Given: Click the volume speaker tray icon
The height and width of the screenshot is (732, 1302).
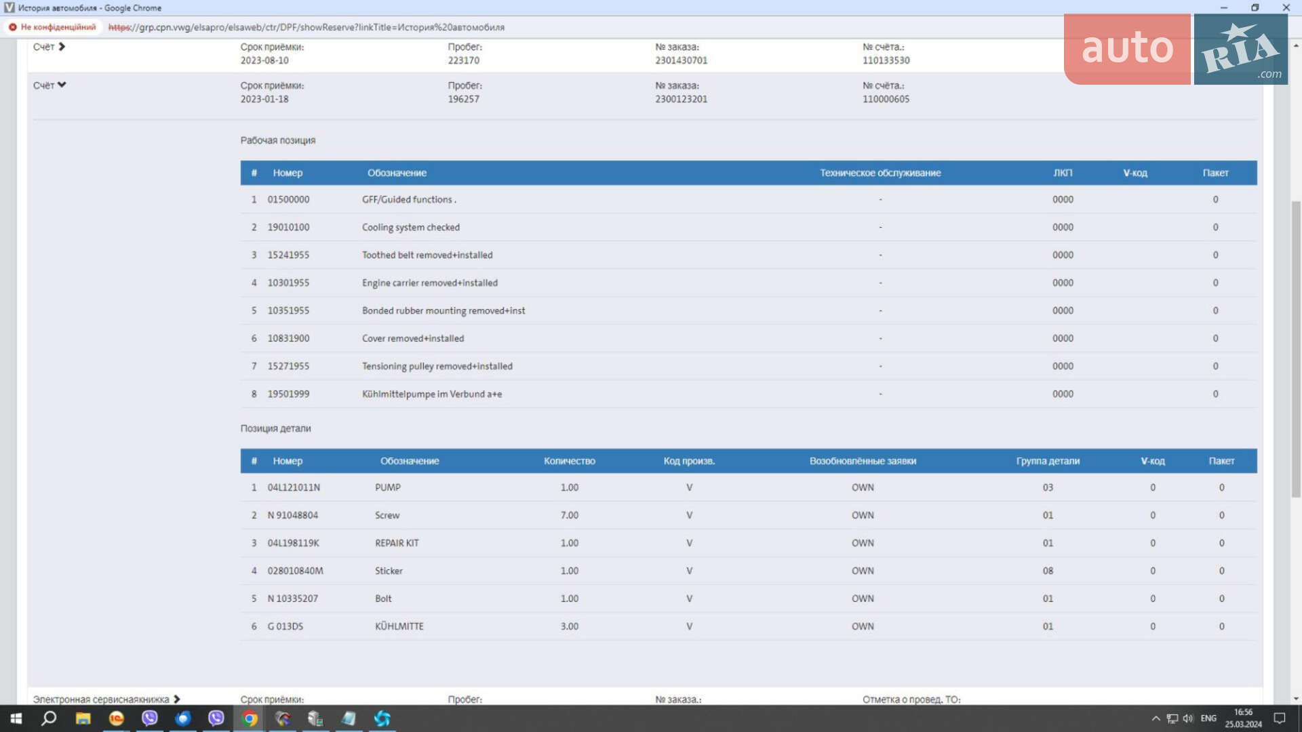Looking at the screenshot, I should pos(1188,718).
